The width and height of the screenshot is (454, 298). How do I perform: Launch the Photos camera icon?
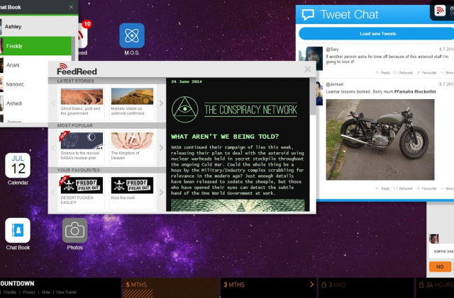[x=74, y=230]
